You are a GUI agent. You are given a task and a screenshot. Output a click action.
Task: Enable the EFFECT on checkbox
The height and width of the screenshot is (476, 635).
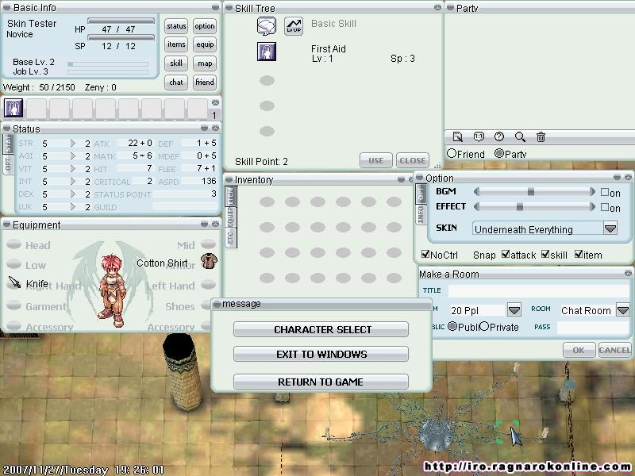605,207
